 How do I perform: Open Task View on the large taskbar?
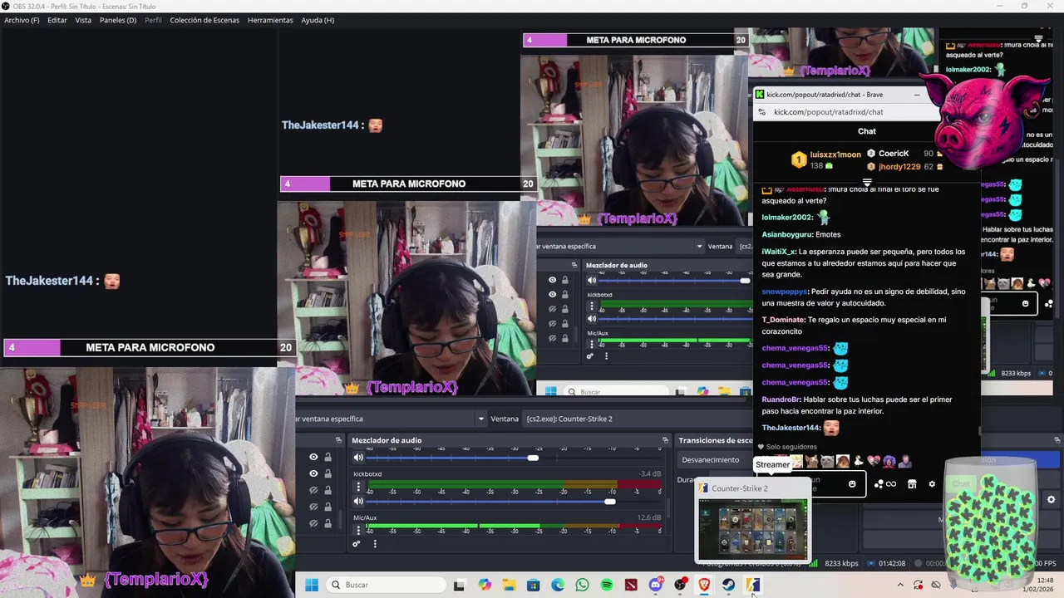[x=459, y=585]
